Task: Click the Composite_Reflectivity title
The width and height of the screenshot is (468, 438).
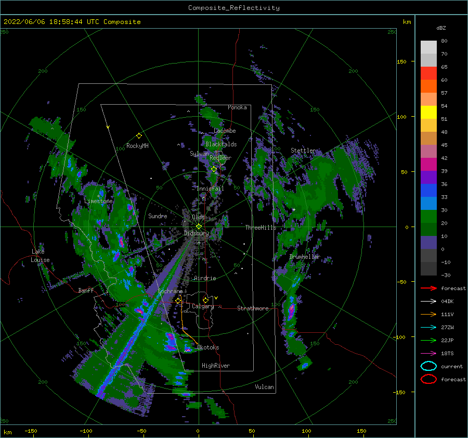Action: pyautogui.click(x=234, y=8)
